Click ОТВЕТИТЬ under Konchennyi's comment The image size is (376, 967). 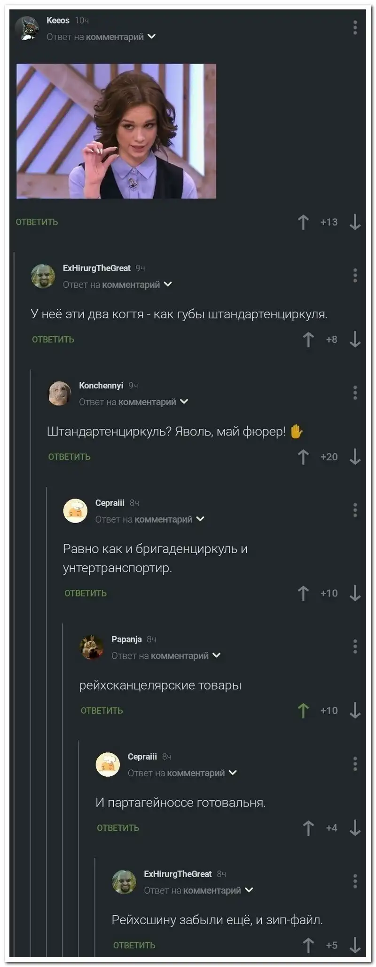[69, 457]
